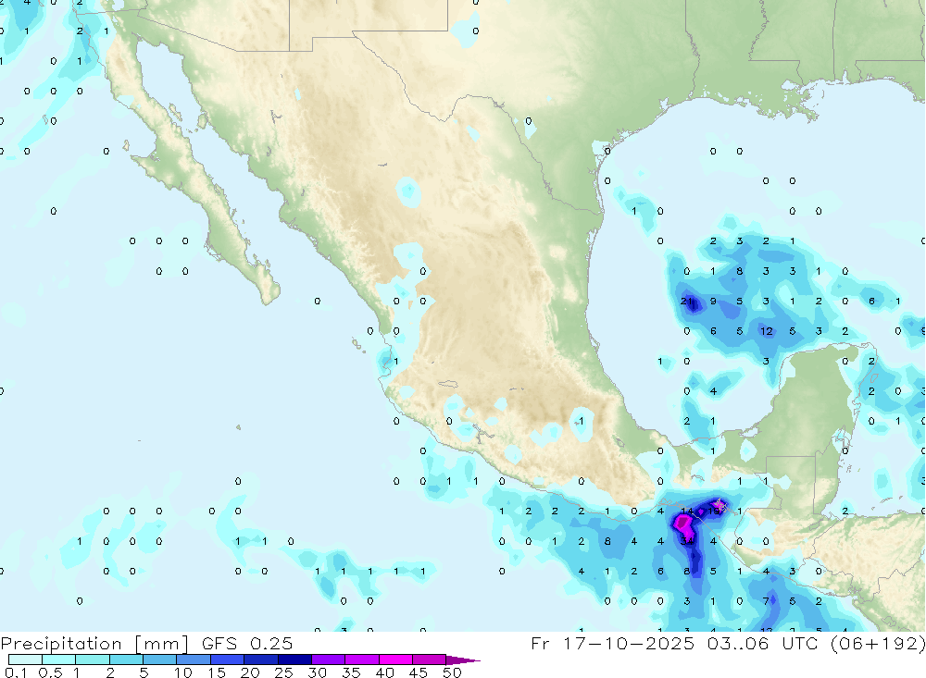This screenshot has height=678, width=926.
Task: Click the 'GFS 0.25' model label
Action: point(247,643)
